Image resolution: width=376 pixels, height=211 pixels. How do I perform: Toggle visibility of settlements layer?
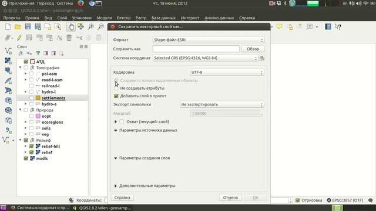coord(31,98)
